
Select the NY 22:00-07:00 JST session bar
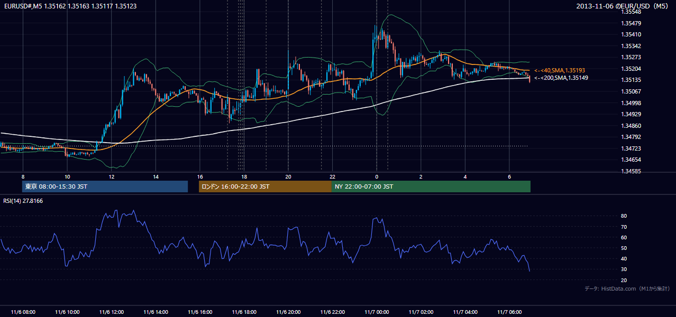(x=431, y=187)
